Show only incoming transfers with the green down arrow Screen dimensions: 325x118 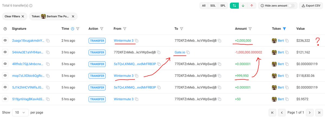243,5
